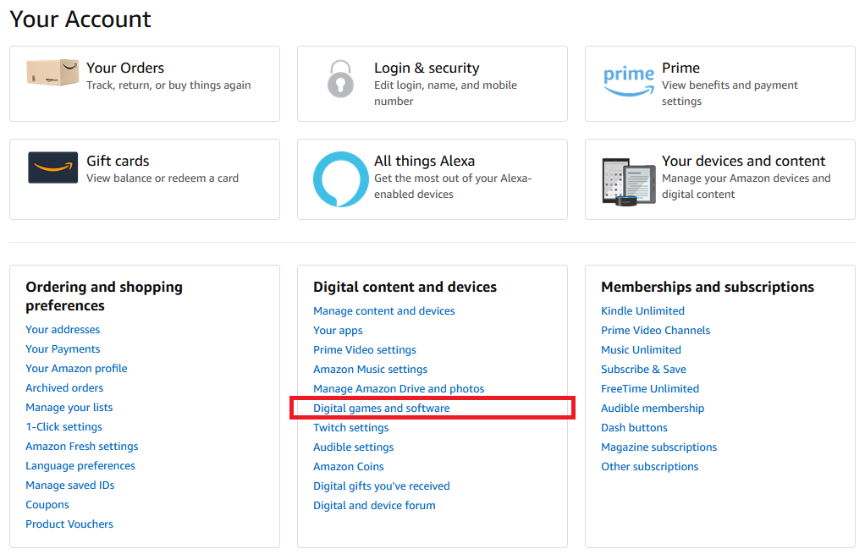Open 1-Click settings
865x554 pixels.
coord(64,426)
